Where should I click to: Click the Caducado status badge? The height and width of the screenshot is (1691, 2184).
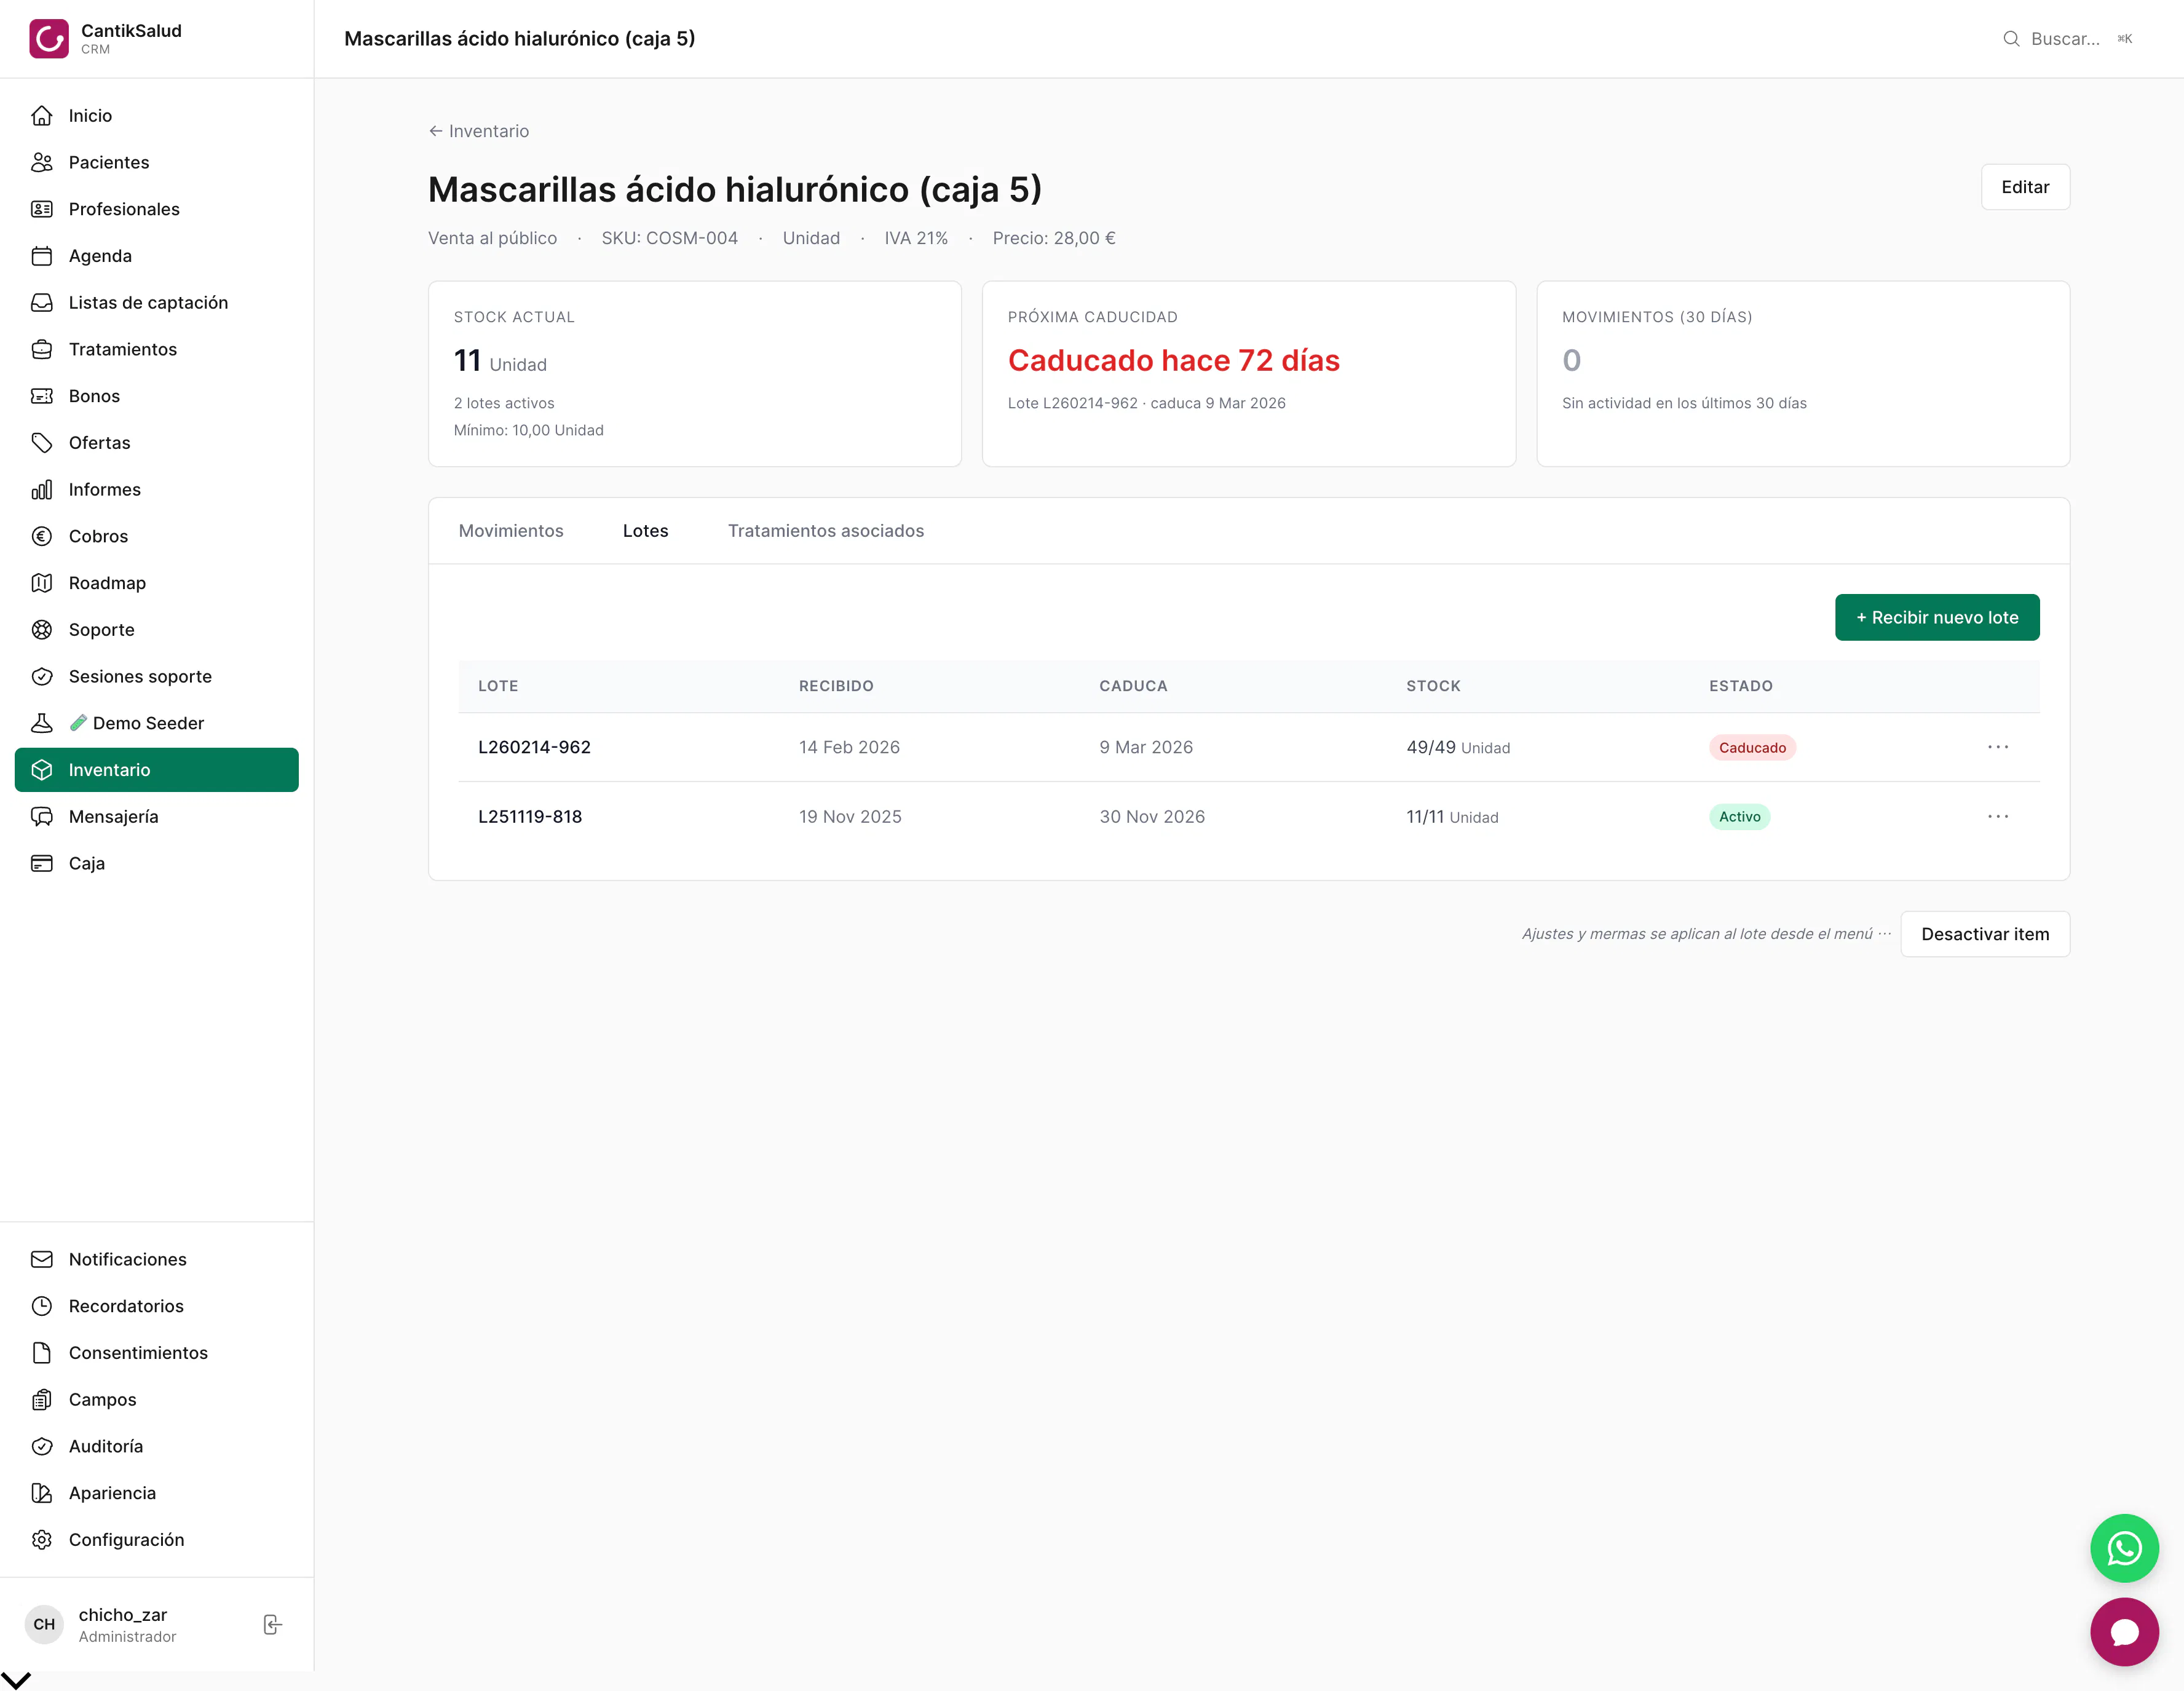coord(1752,748)
